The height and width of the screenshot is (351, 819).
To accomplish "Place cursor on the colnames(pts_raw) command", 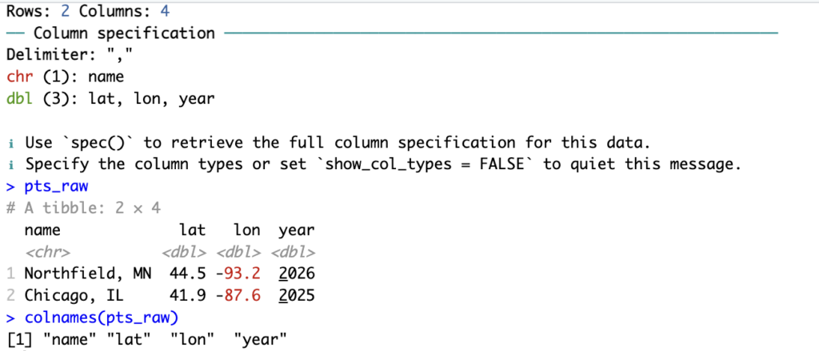I will pyautogui.click(x=93, y=317).
